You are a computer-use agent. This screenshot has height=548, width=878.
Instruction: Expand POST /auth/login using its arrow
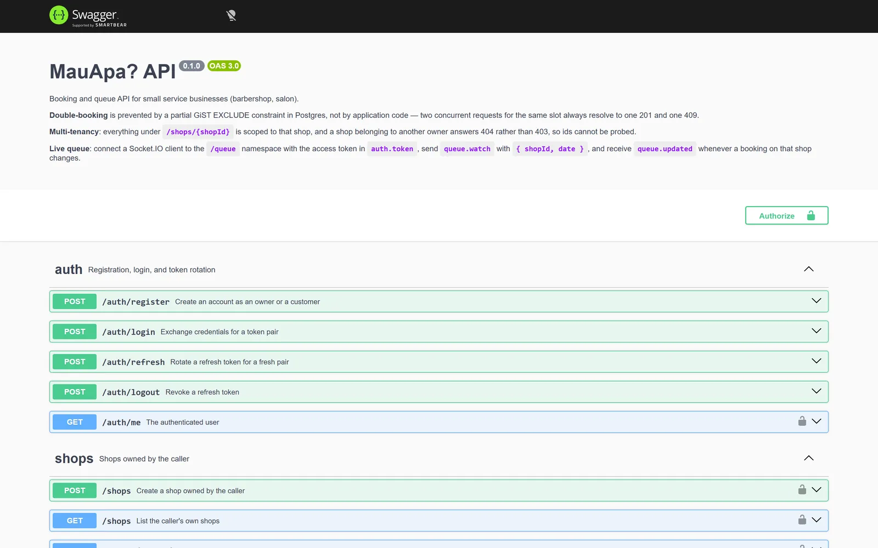pyautogui.click(x=817, y=331)
